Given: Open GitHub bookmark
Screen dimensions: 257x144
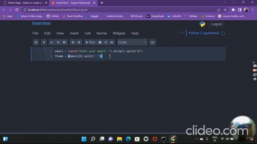Looking at the screenshot, I should tap(53, 16).
